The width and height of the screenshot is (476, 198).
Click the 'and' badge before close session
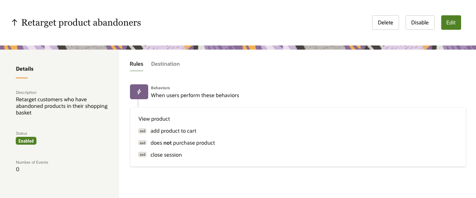[x=142, y=155]
